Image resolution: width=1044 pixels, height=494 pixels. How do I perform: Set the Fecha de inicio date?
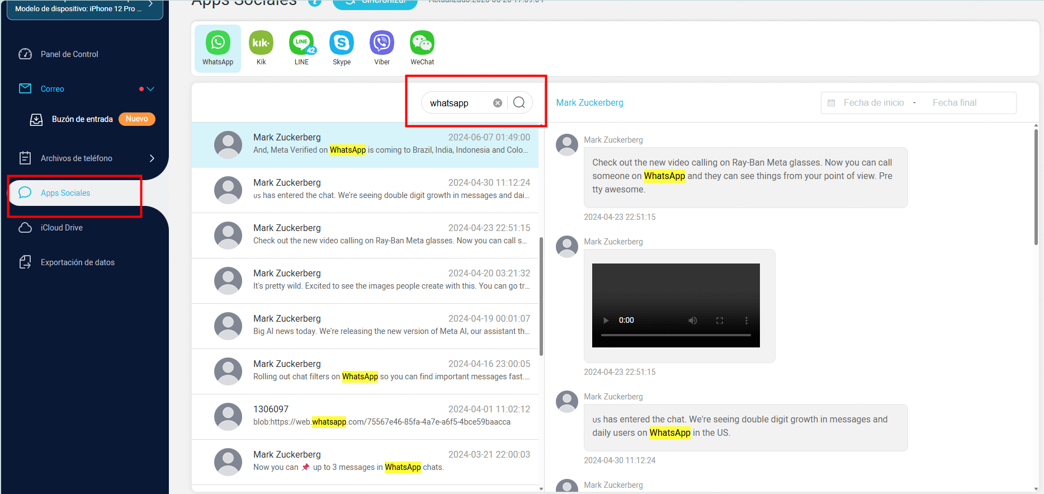coord(873,103)
